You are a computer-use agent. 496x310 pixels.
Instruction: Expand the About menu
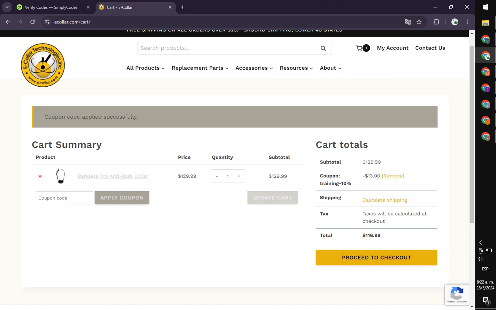[330, 68]
